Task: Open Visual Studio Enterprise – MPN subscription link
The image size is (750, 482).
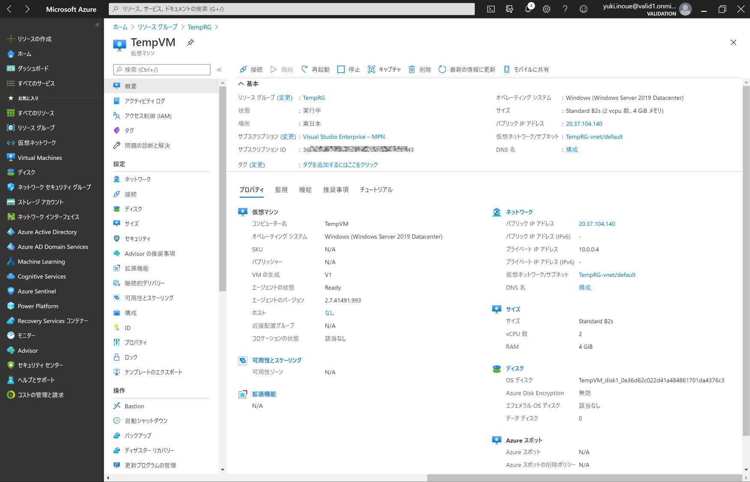Action: [344, 137]
